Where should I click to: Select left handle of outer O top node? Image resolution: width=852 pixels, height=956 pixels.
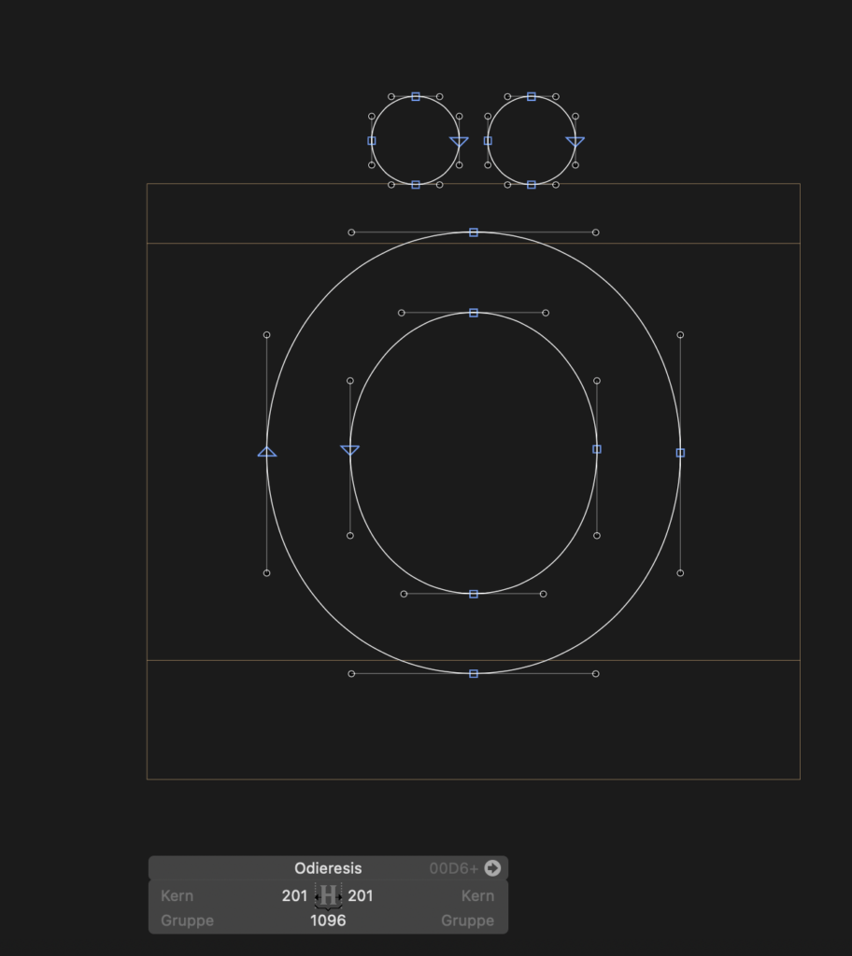click(351, 232)
